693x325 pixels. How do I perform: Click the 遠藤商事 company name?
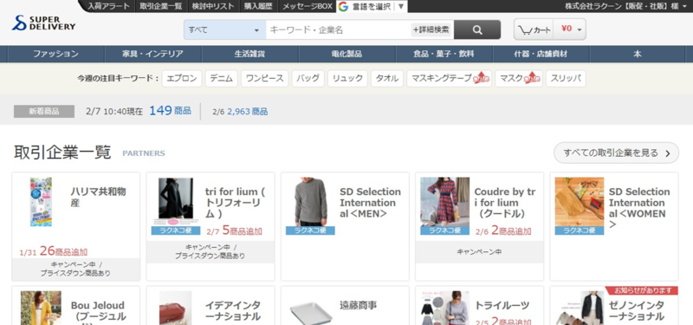click(358, 305)
